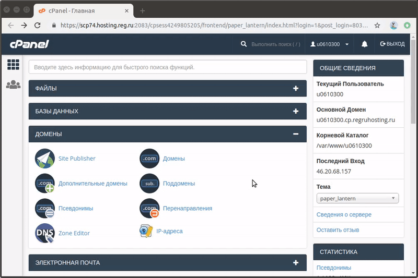Open the paper_lantern theme dropdown
The height and width of the screenshot is (278, 418).
[357, 198]
